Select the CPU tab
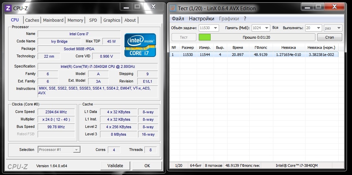The image size is (352, 175). (15, 20)
